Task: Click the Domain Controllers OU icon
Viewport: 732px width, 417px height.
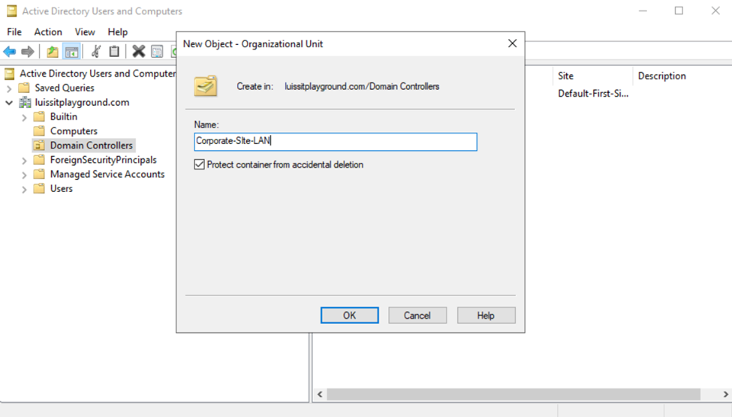Action: pyautogui.click(x=40, y=145)
